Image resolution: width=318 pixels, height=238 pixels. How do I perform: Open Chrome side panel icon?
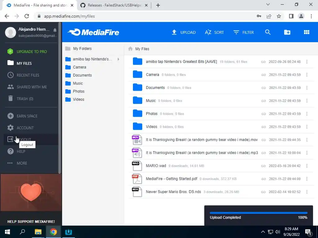pos(291,16)
